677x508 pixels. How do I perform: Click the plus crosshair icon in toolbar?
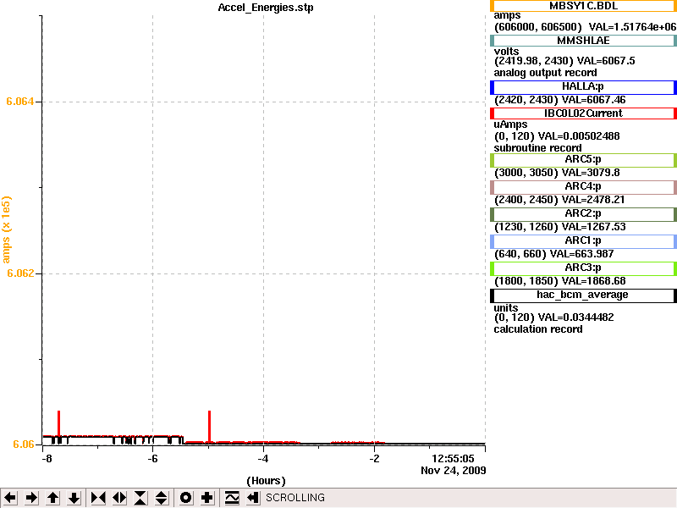tap(206, 498)
